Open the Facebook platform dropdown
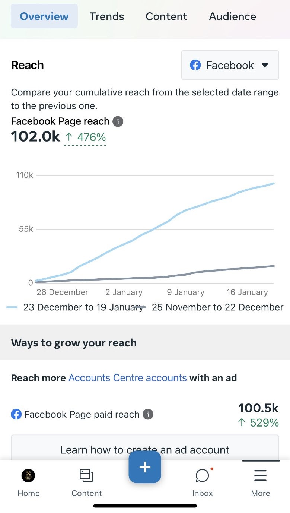The image size is (290, 513). click(230, 65)
